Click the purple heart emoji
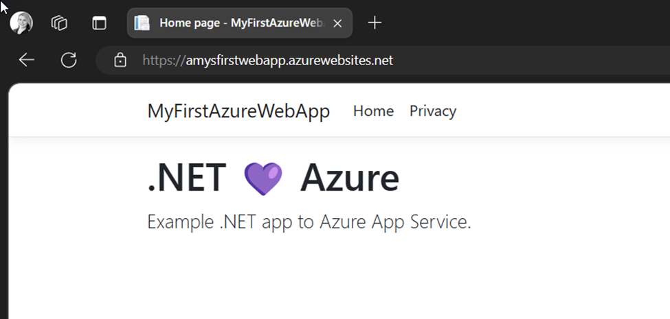Image resolution: width=670 pixels, height=319 pixels. tap(263, 178)
